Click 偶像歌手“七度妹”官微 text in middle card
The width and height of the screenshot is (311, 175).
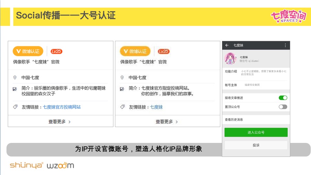pyautogui.click(x=144, y=62)
